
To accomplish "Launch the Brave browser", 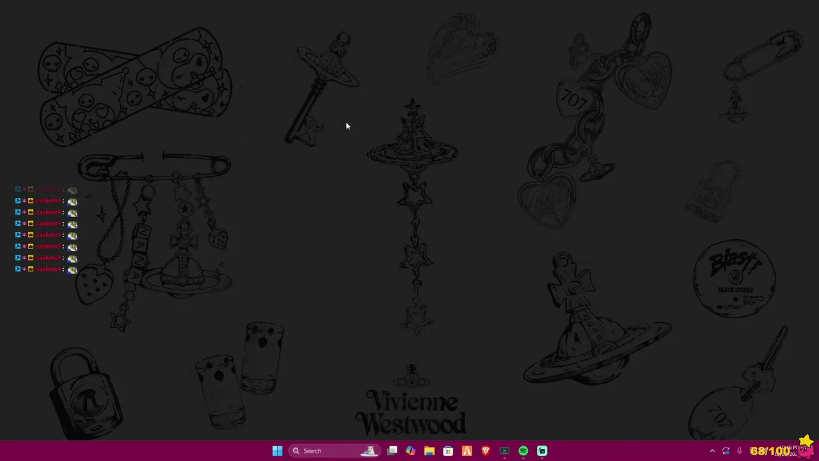I will coord(486,451).
